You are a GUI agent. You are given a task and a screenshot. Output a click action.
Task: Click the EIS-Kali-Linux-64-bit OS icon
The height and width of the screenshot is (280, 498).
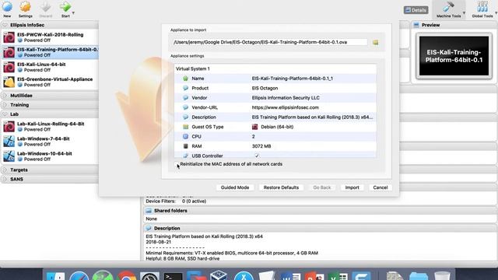click(x=9, y=67)
